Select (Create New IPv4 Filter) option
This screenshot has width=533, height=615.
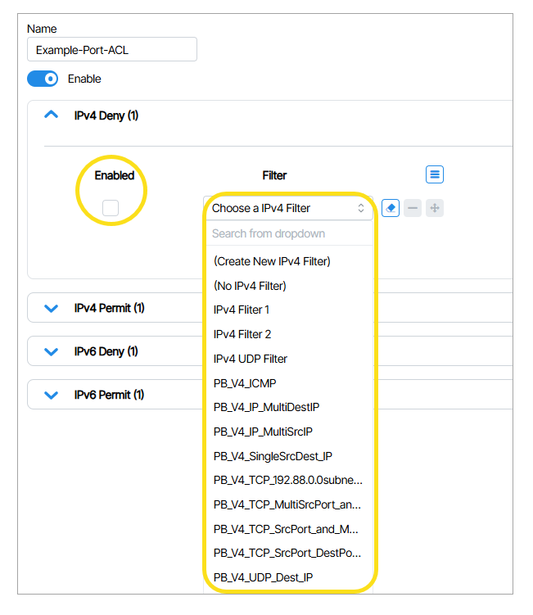coord(272,261)
